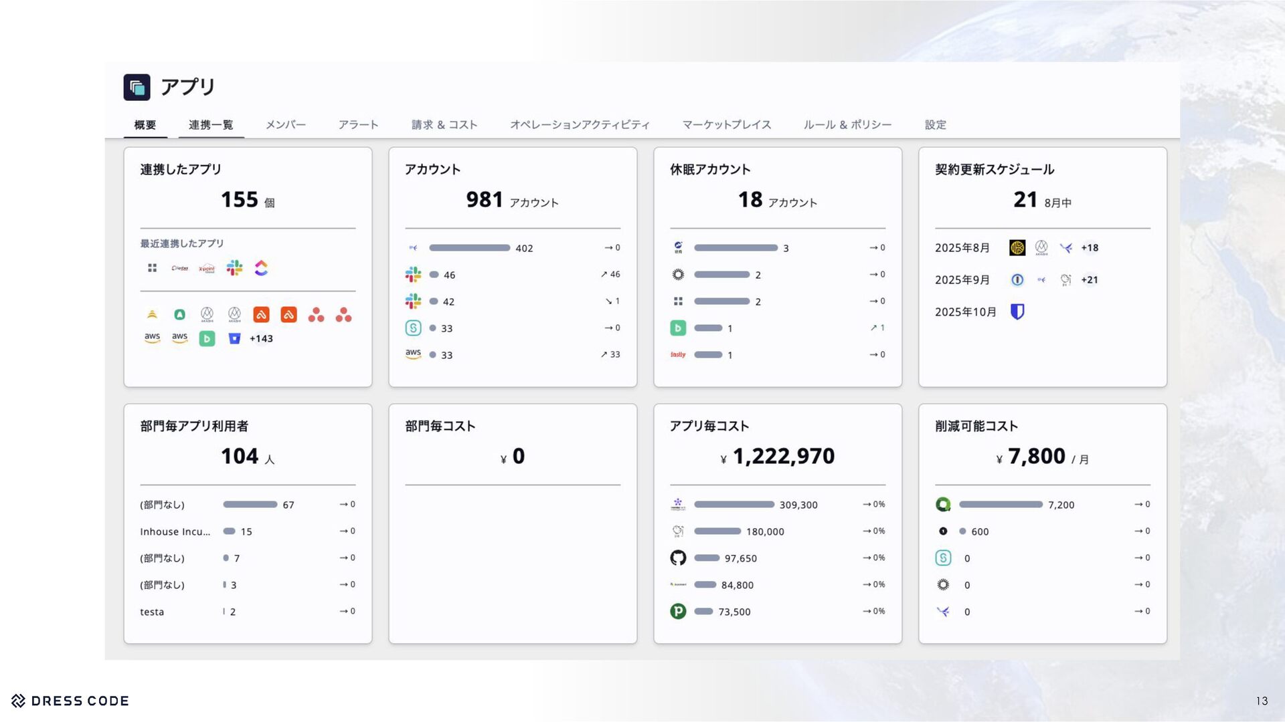This screenshot has width=1285, height=722.
Task: Open the 請求 & コスト tab
Action: coord(444,125)
